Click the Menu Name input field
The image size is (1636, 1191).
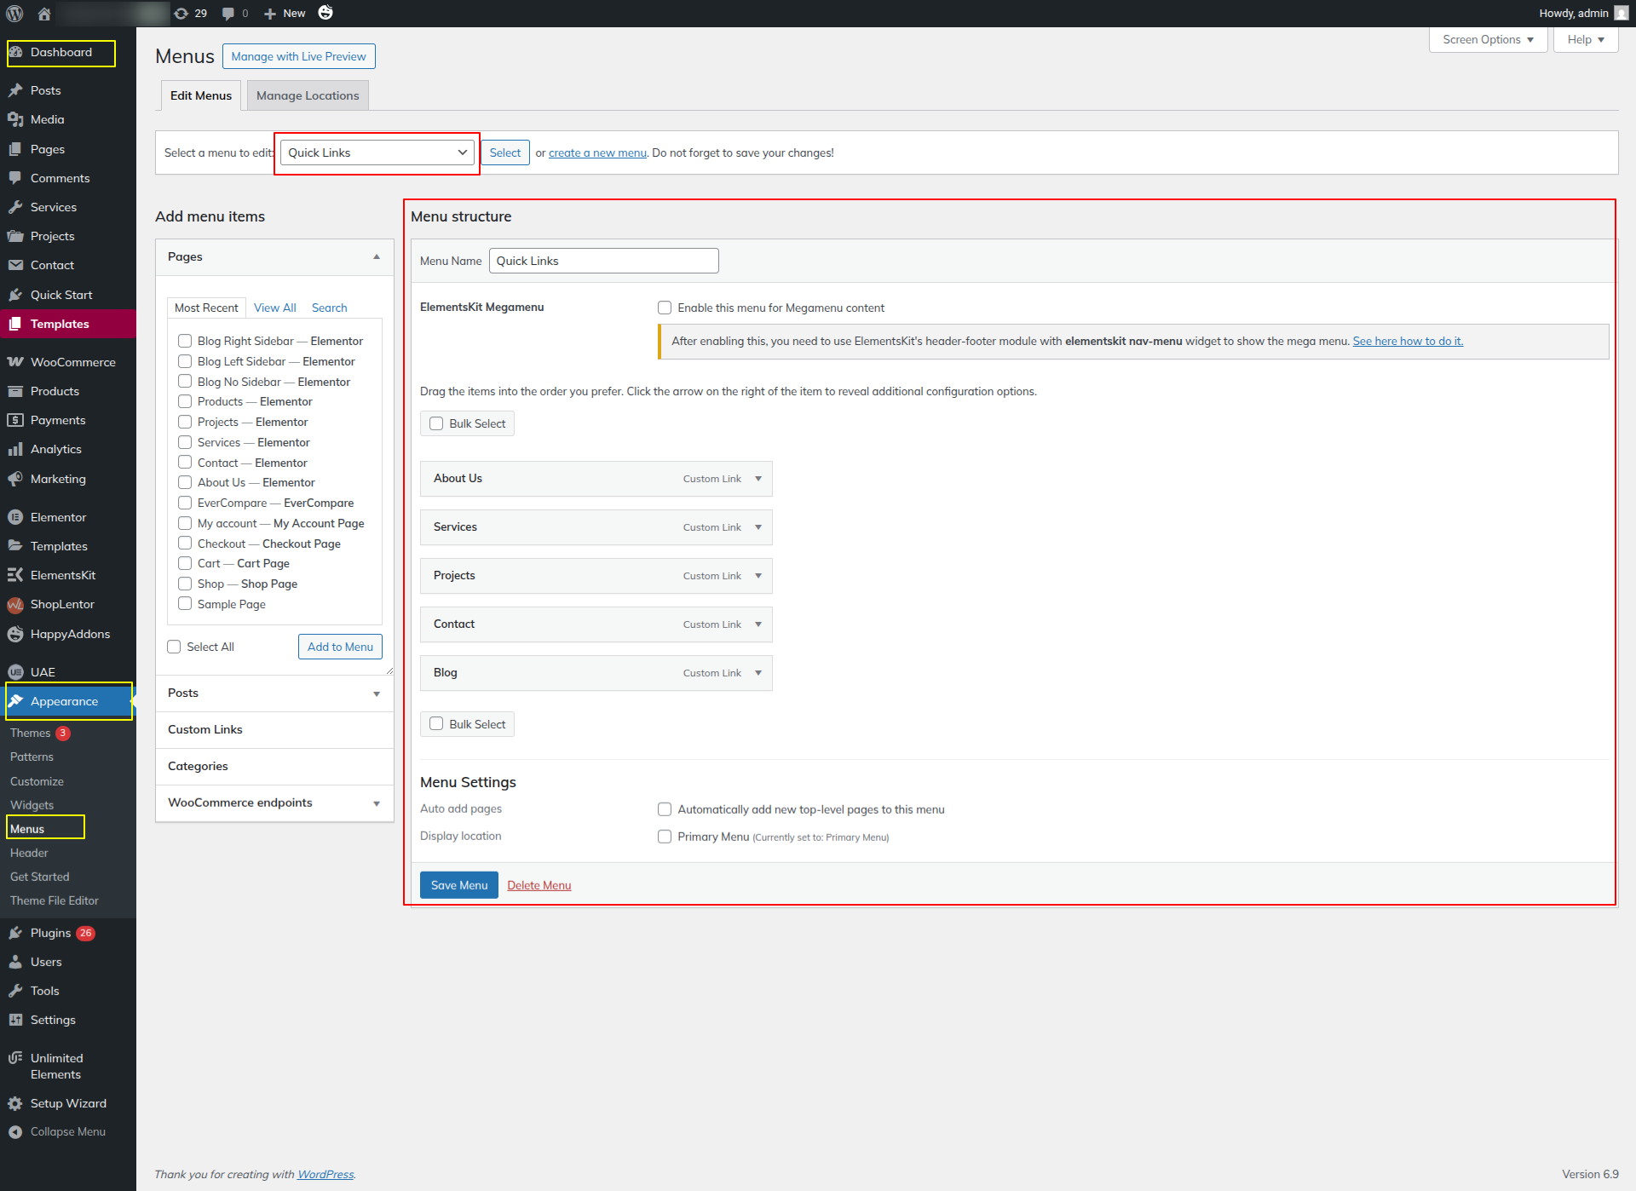[603, 261]
